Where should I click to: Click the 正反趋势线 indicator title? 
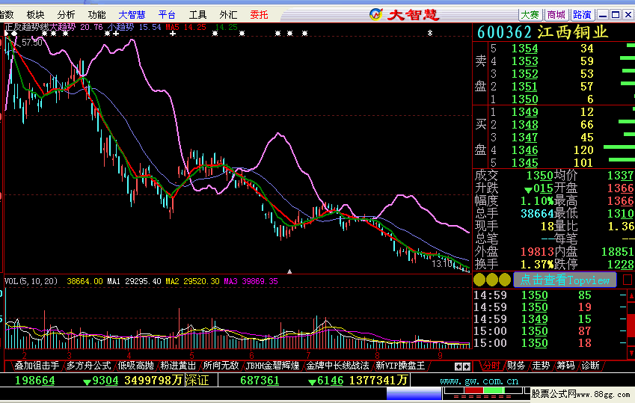[x=27, y=27]
